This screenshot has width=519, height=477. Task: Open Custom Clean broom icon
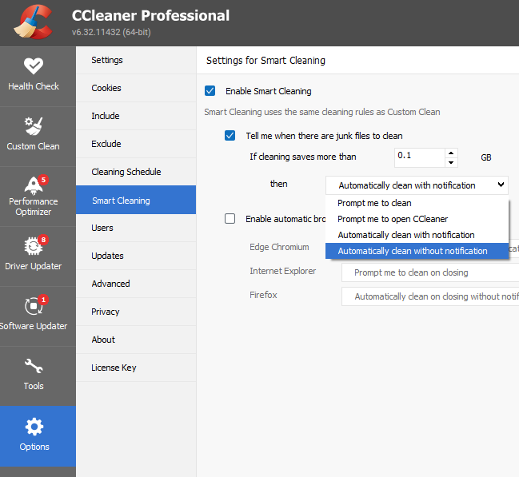tap(34, 126)
